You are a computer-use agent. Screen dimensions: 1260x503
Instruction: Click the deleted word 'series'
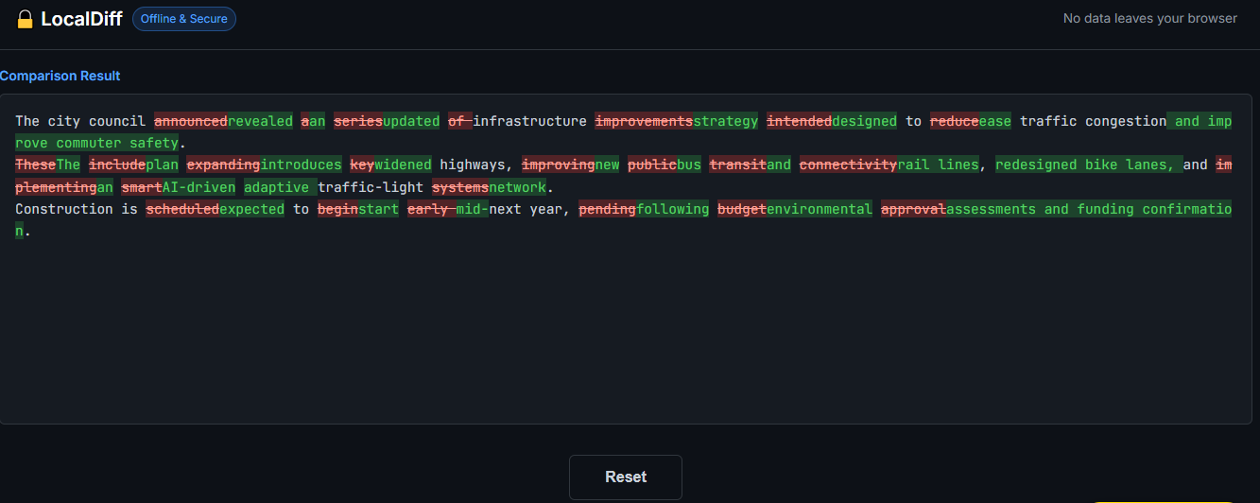(358, 121)
